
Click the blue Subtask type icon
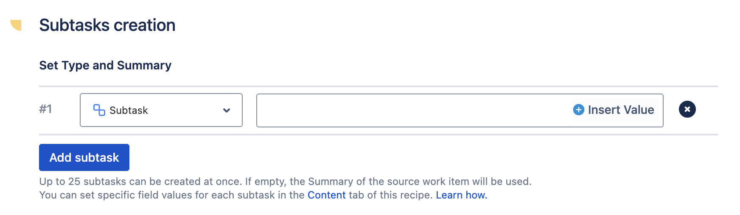click(x=99, y=110)
